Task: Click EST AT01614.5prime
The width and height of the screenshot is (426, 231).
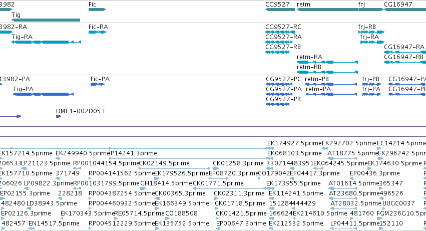Action: coord(354,183)
